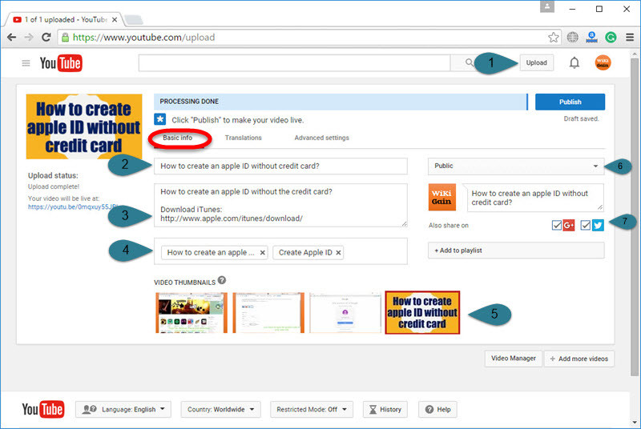Open the '+ Add to playlist' selector
The image size is (641, 429).
point(516,251)
